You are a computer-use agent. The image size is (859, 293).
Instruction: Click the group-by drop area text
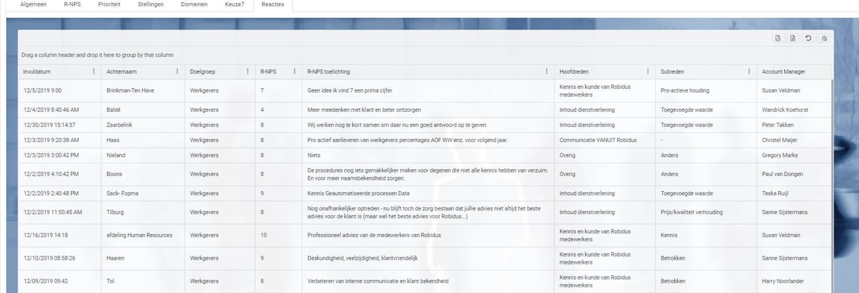98,55
